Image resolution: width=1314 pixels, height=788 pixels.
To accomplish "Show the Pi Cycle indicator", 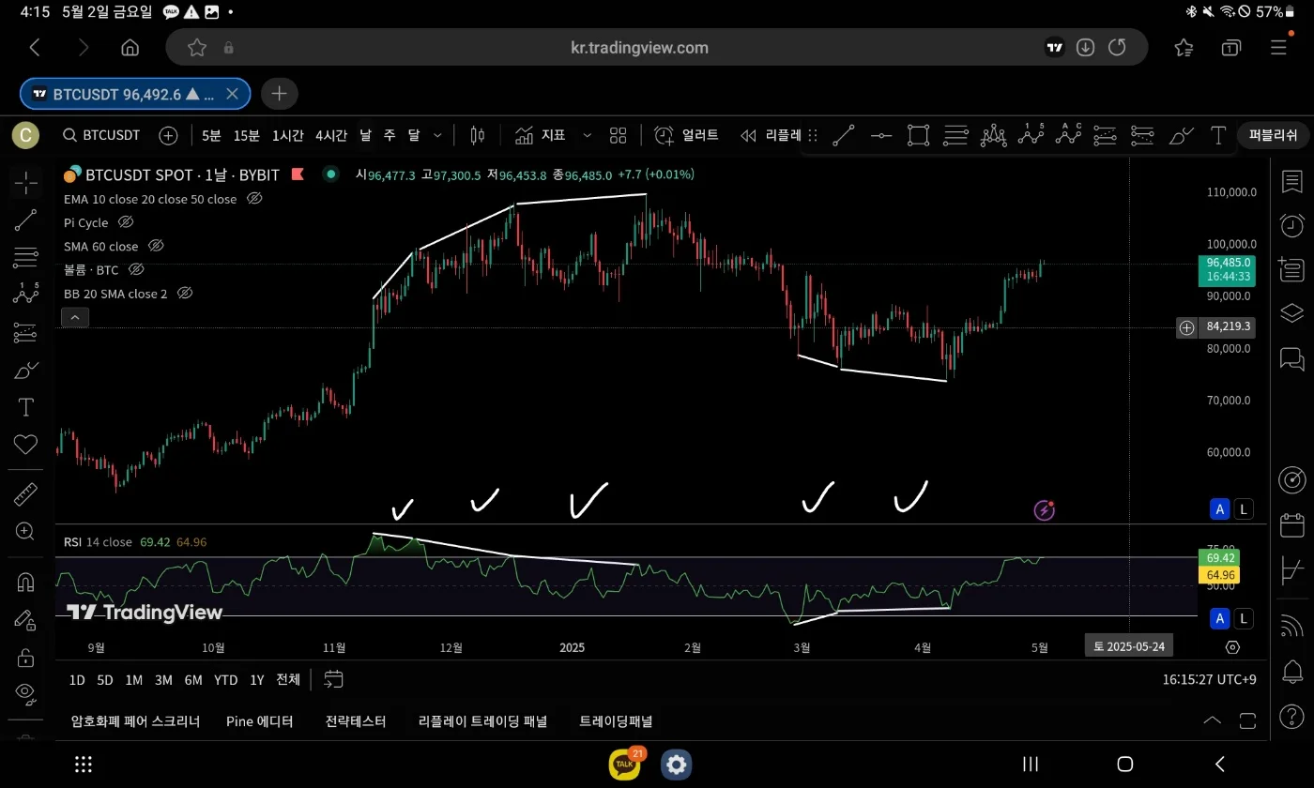I will tap(126, 222).
